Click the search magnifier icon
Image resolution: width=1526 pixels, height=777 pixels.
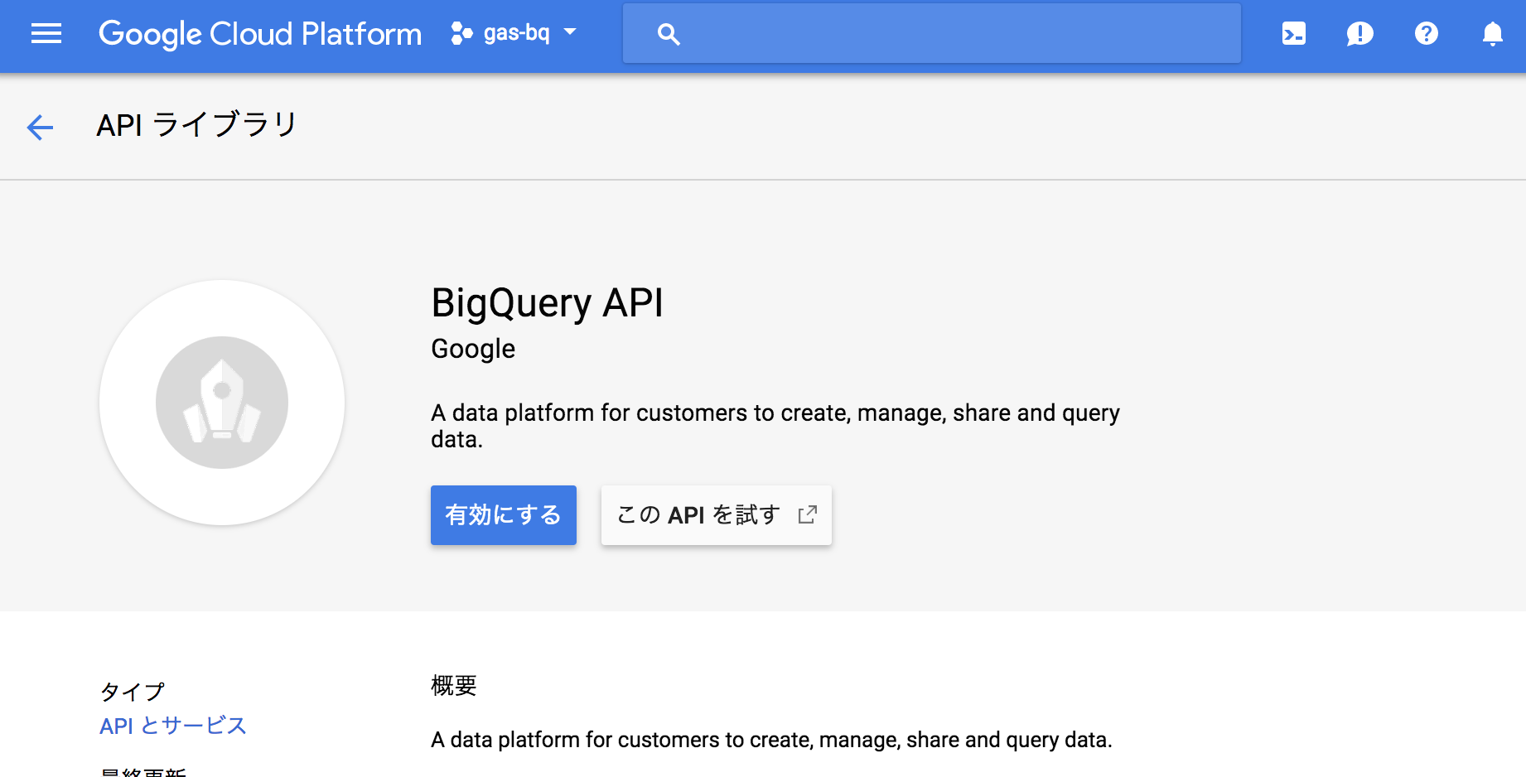pyautogui.click(x=669, y=34)
